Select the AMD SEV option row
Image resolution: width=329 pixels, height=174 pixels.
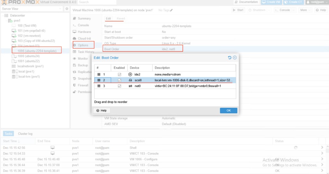click(x=216, y=124)
